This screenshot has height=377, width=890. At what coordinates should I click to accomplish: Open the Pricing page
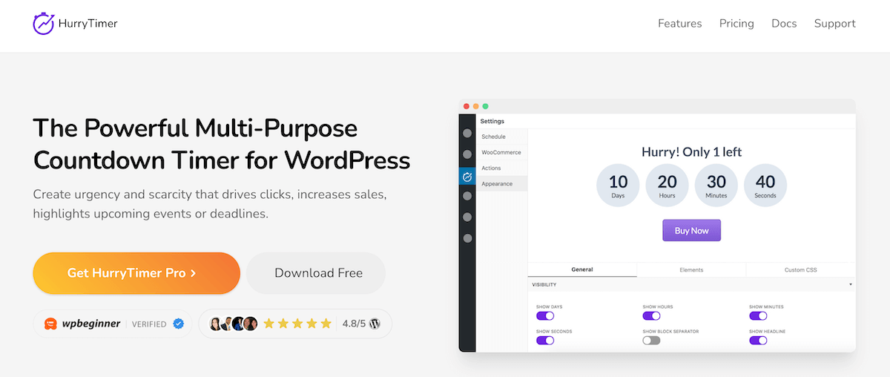point(736,24)
